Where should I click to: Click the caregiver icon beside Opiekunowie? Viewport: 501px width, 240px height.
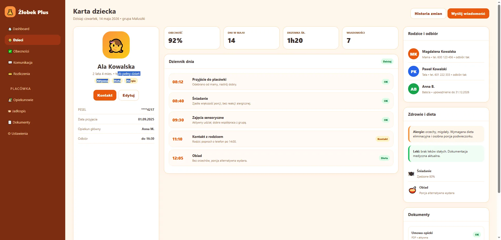tap(10, 100)
